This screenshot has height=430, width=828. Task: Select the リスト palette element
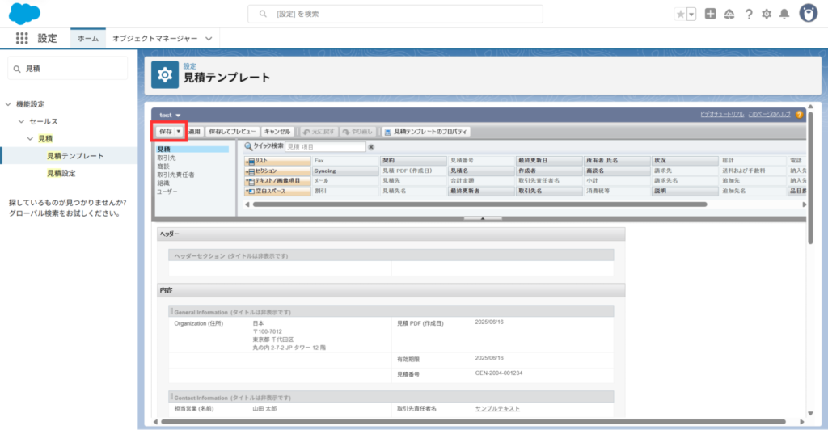(278, 160)
